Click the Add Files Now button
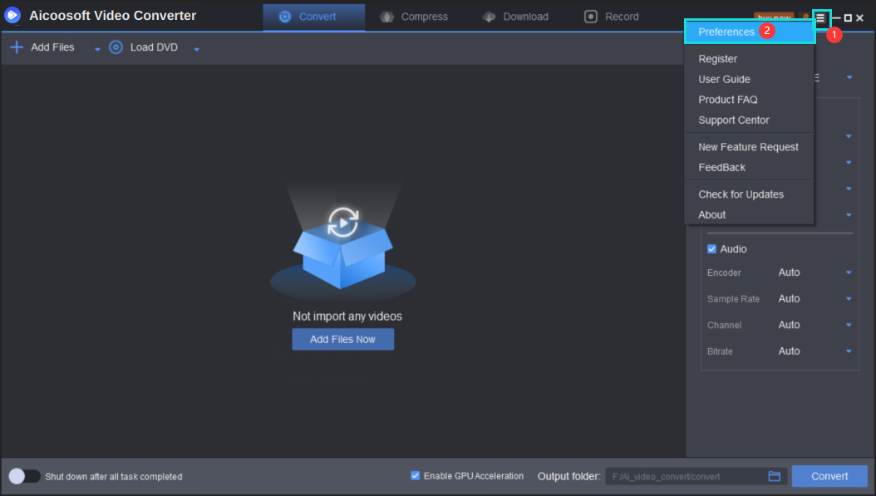Viewport: 876px width, 496px height. (x=343, y=340)
